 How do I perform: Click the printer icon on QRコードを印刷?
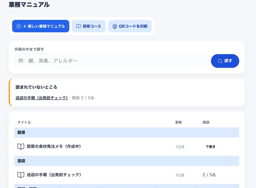pos(115,26)
